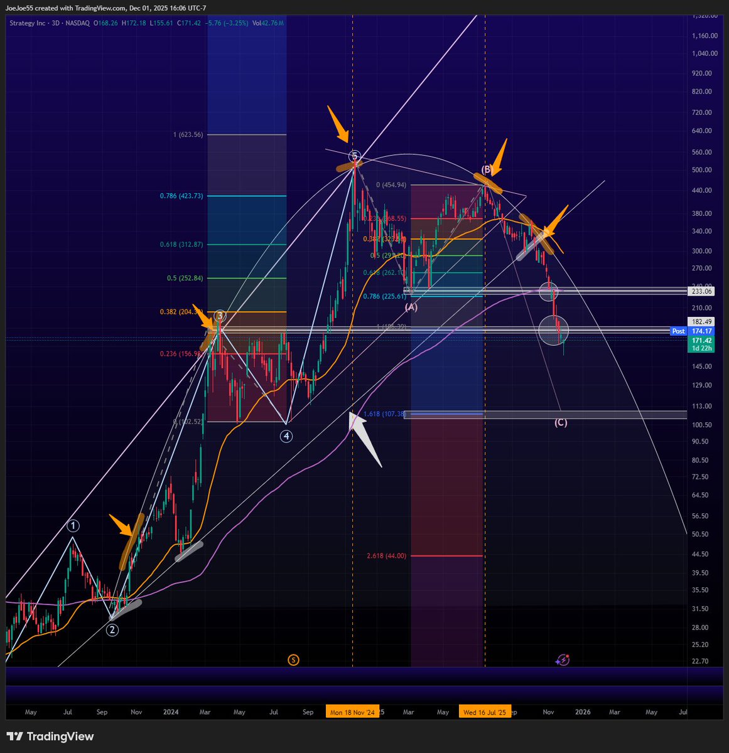Viewport: 729px width, 753px height.
Task: Click the Fib 1.618 (107.38) label
Action: (384, 414)
